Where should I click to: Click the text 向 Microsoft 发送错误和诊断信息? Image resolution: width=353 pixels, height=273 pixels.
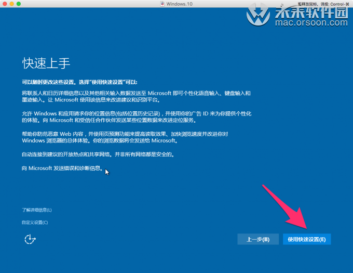[x=62, y=168]
